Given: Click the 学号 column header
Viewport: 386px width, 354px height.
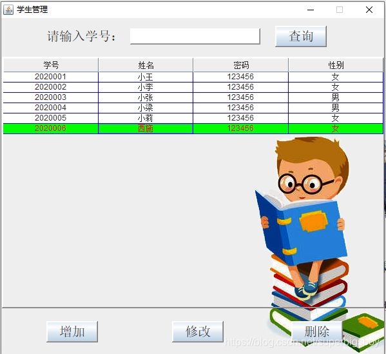Looking at the screenshot, I should pyautogui.click(x=51, y=65).
